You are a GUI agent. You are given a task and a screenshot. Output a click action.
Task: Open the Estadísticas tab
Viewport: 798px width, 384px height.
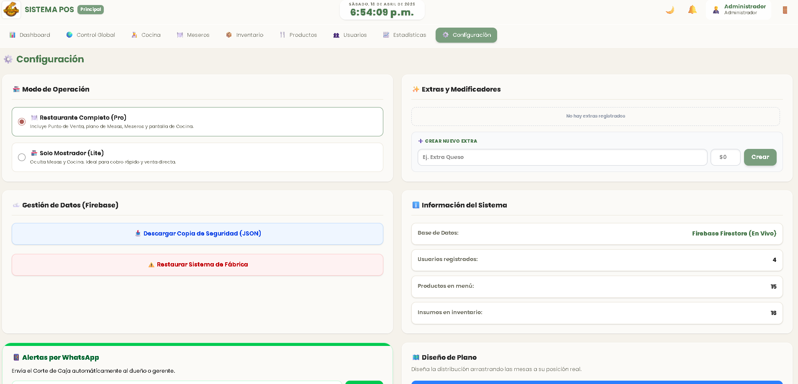click(x=404, y=35)
